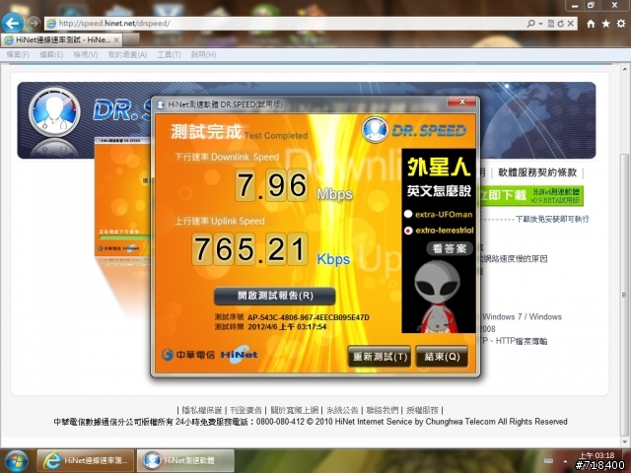
Task: Open Favorites with the star icon
Action: coord(605,24)
